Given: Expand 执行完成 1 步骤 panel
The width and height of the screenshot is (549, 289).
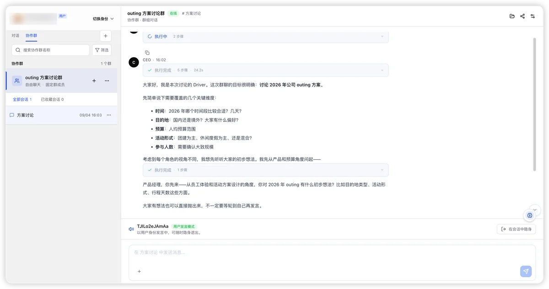Looking at the screenshot, I should [266, 170].
